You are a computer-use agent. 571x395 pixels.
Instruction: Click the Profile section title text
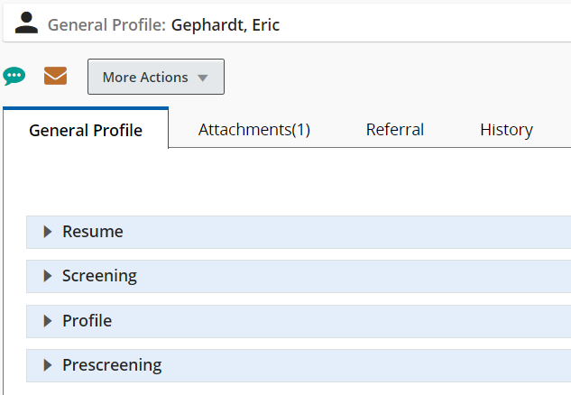87,320
